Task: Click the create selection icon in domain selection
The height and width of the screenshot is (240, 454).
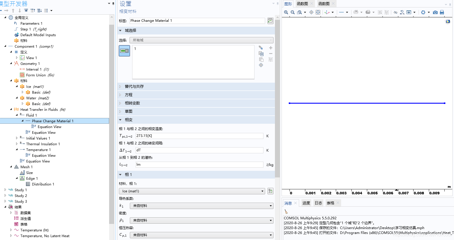Action: pos(261,48)
